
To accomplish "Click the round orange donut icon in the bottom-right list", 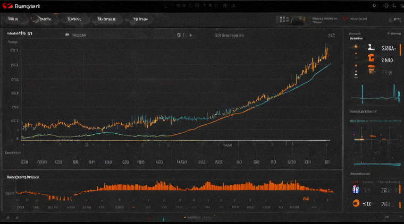I will click(356, 203).
